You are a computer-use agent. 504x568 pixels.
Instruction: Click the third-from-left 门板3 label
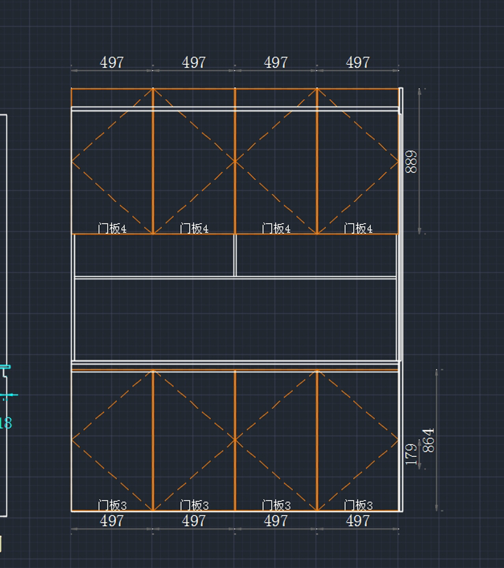click(276, 505)
